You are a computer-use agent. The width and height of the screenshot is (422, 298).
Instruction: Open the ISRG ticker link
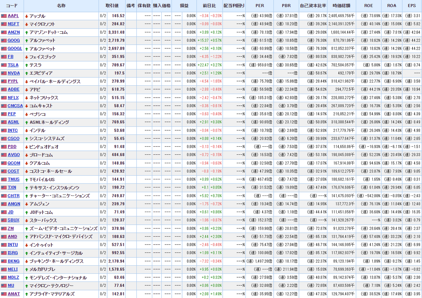click(13, 253)
